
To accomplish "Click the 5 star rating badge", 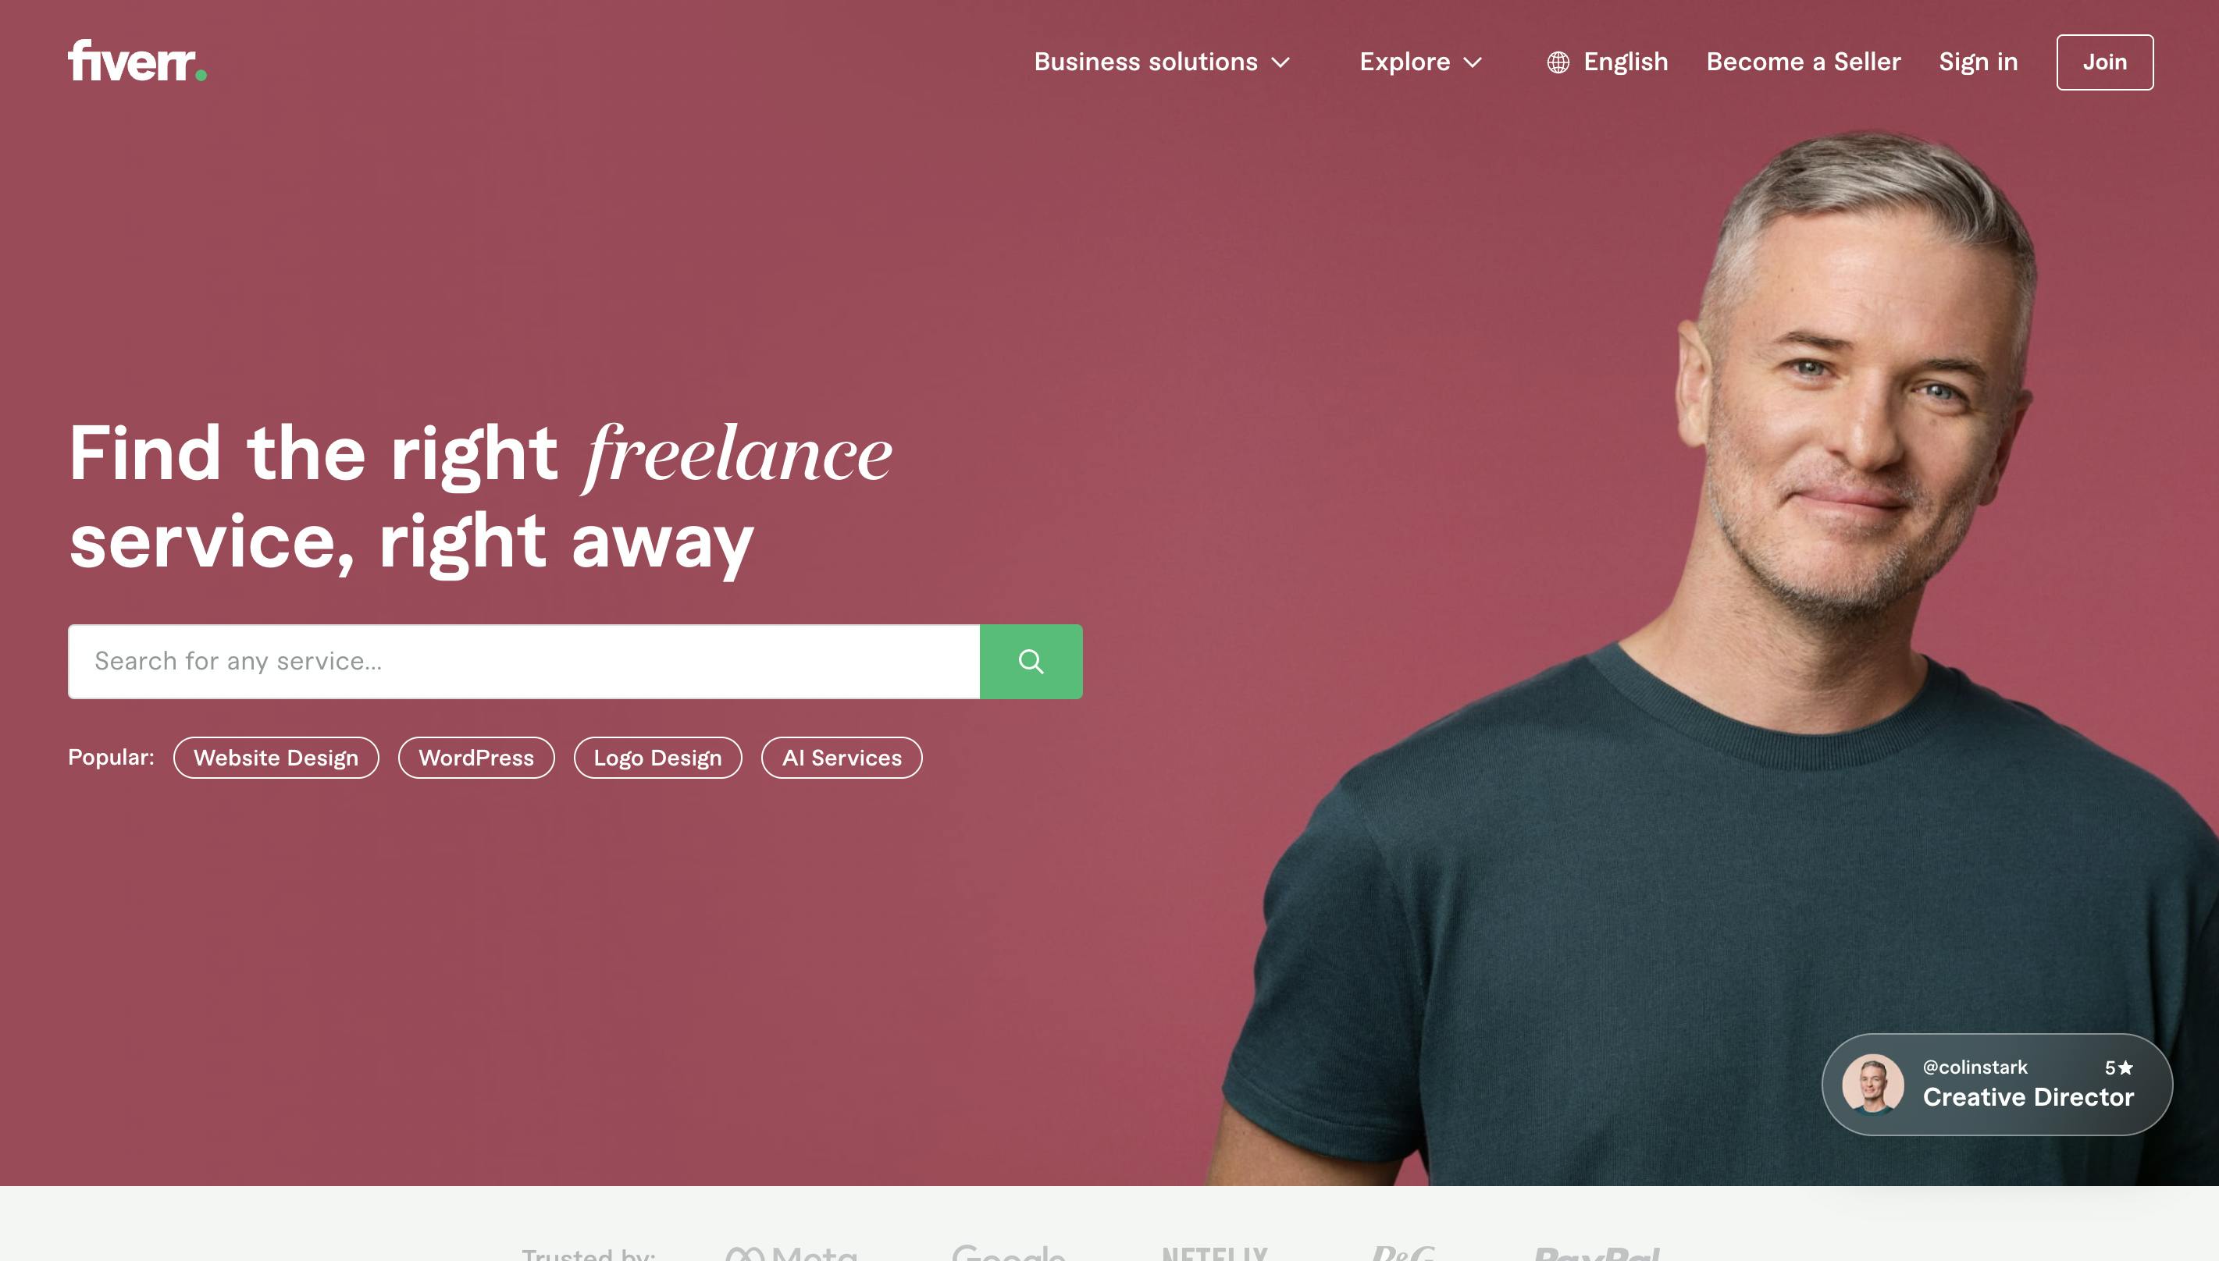I will tap(2118, 1067).
